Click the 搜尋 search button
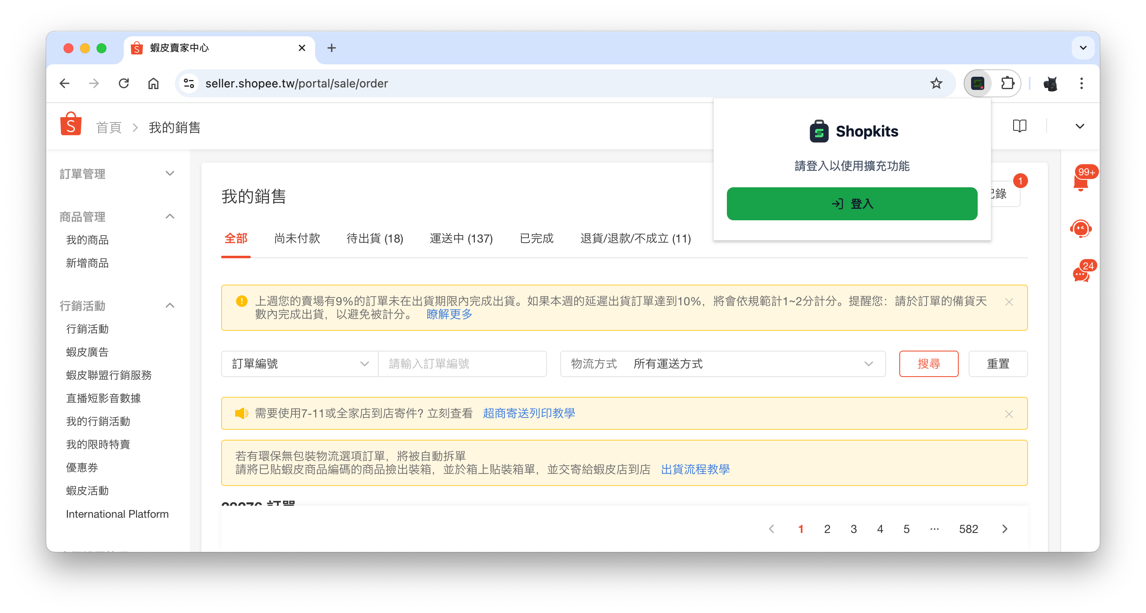The image size is (1146, 613). pyautogui.click(x=928, y=364)
